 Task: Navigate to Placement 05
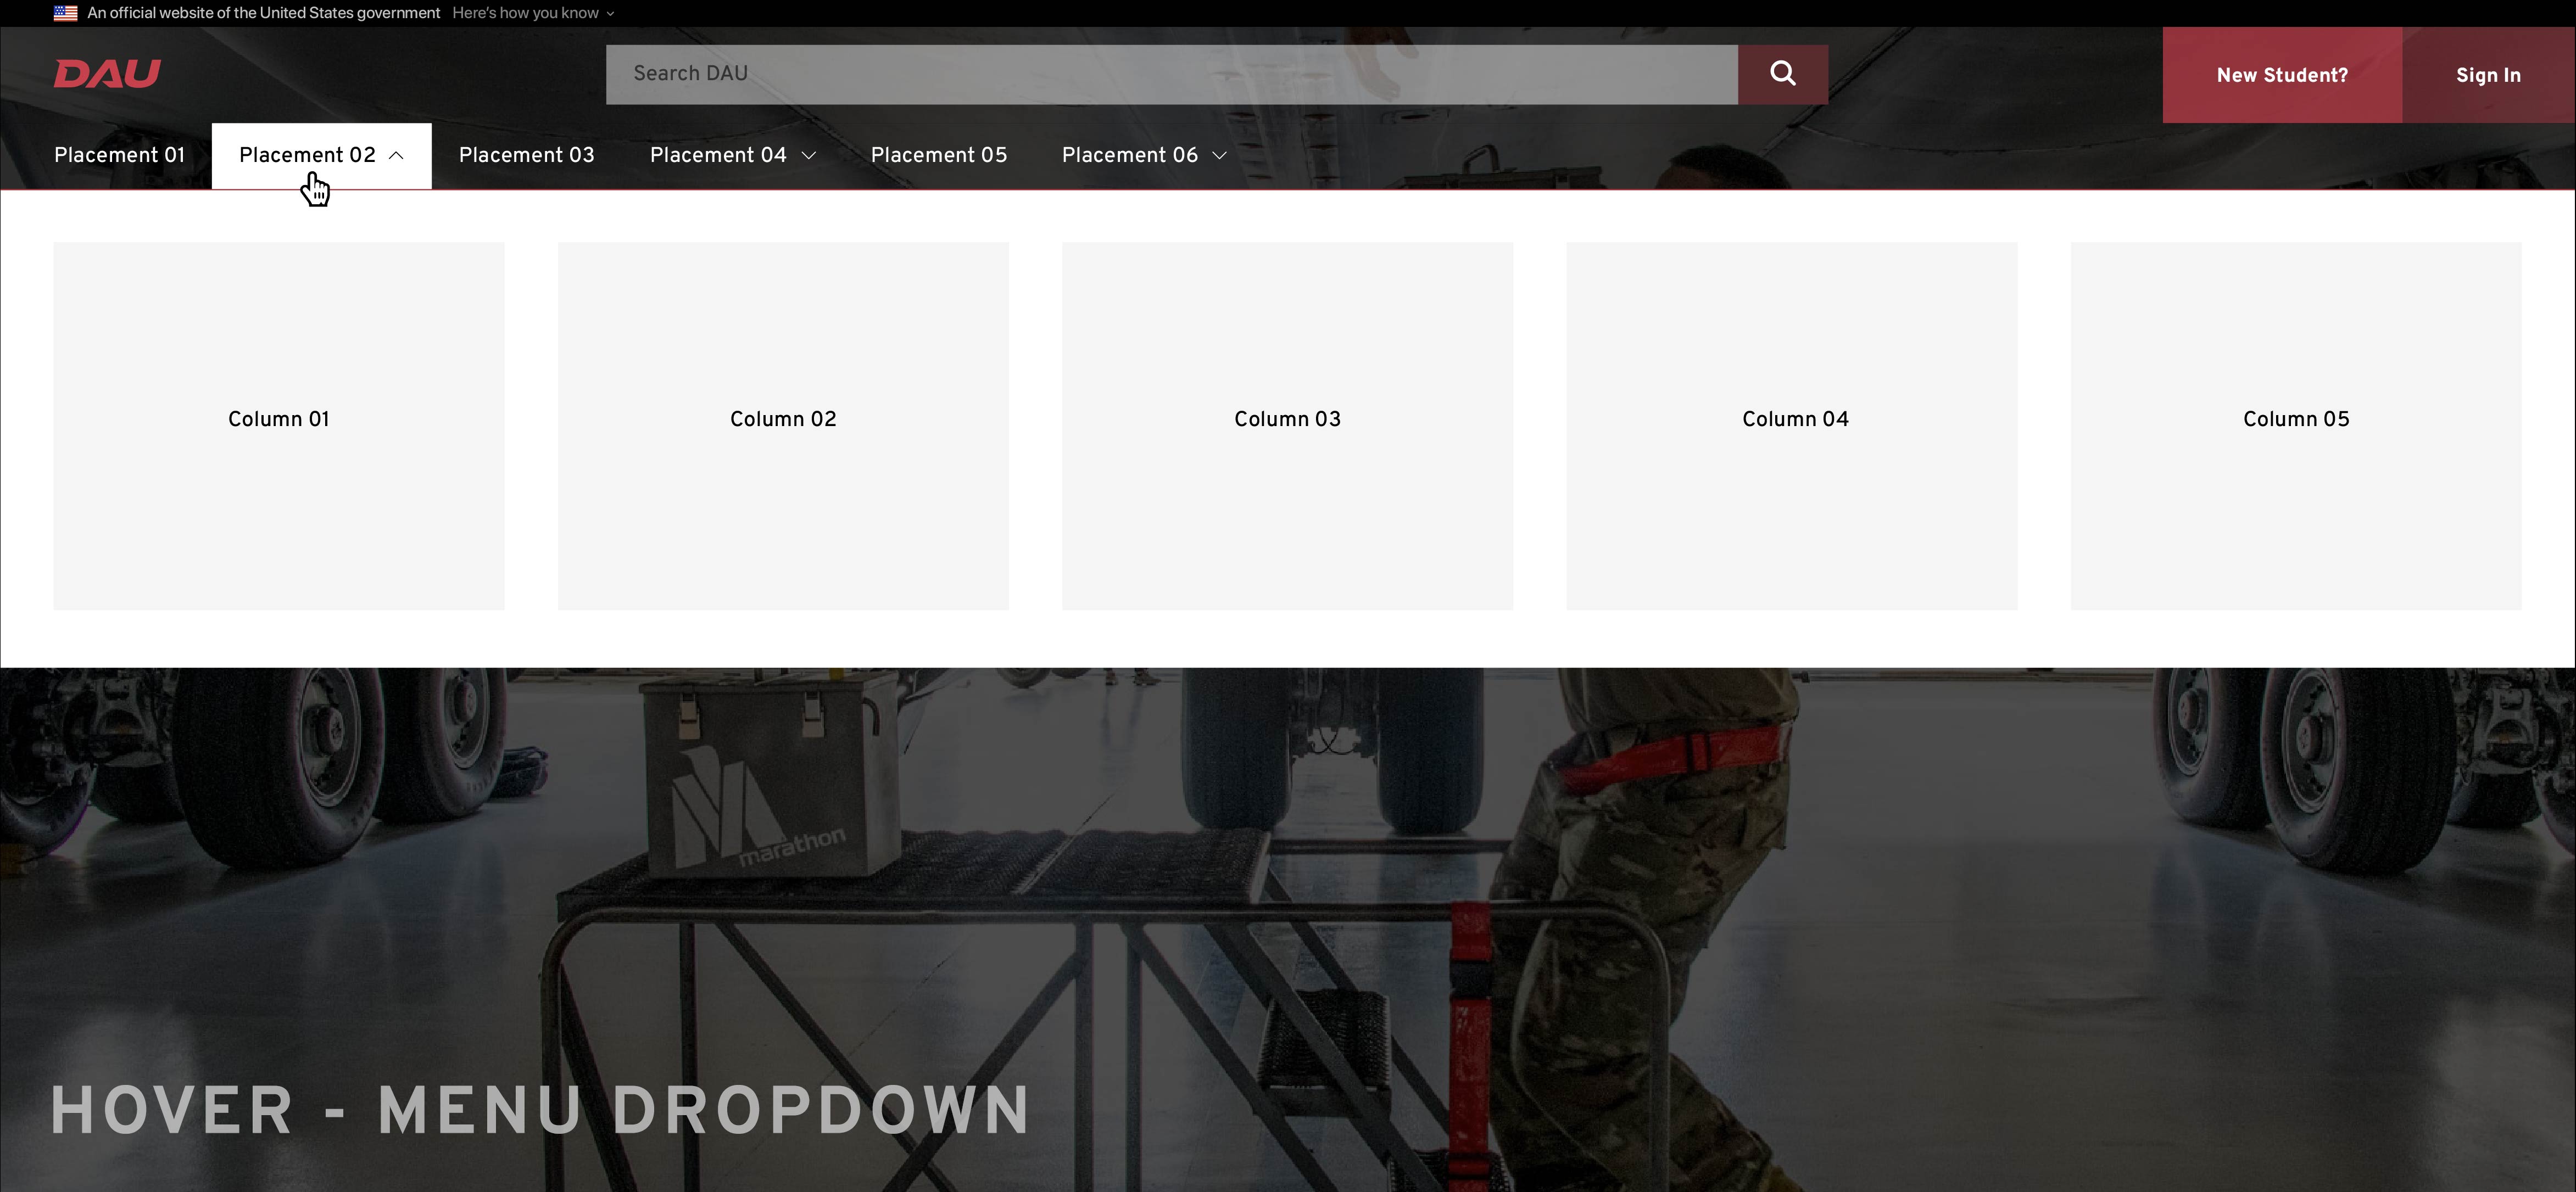click(938, 155)
